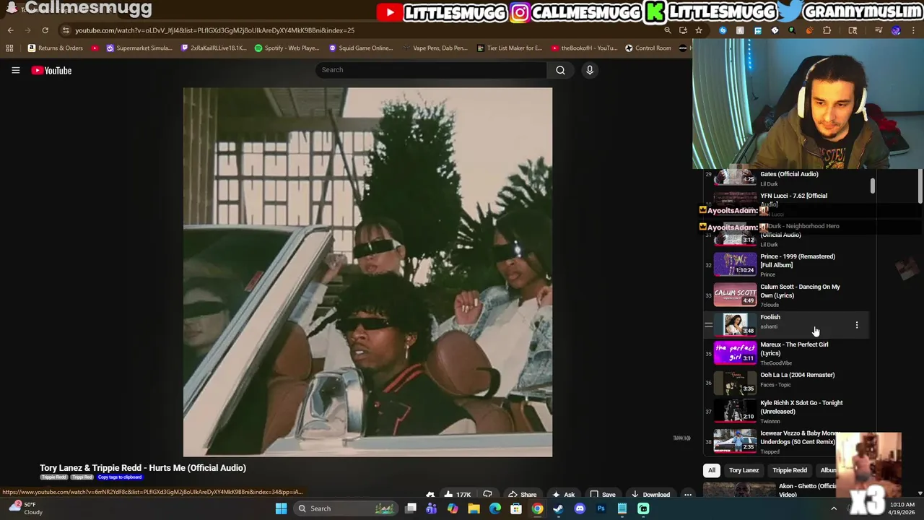The height and width of the screenshot is (520, 924).
Task: Open options menu for Foolish
Action: [857, 325]
